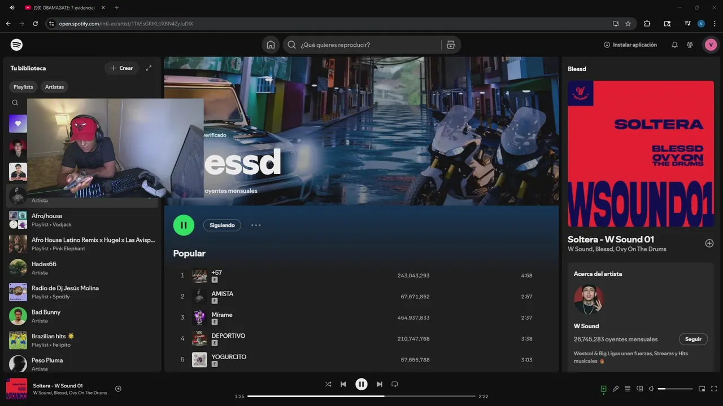This screenshot has height=406, width=723.
Task: Reload the browser page
Action: [35, 24]
